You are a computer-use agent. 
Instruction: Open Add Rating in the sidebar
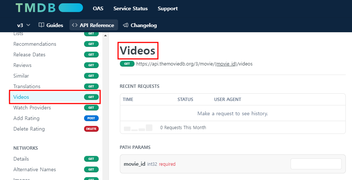[56, 118]
